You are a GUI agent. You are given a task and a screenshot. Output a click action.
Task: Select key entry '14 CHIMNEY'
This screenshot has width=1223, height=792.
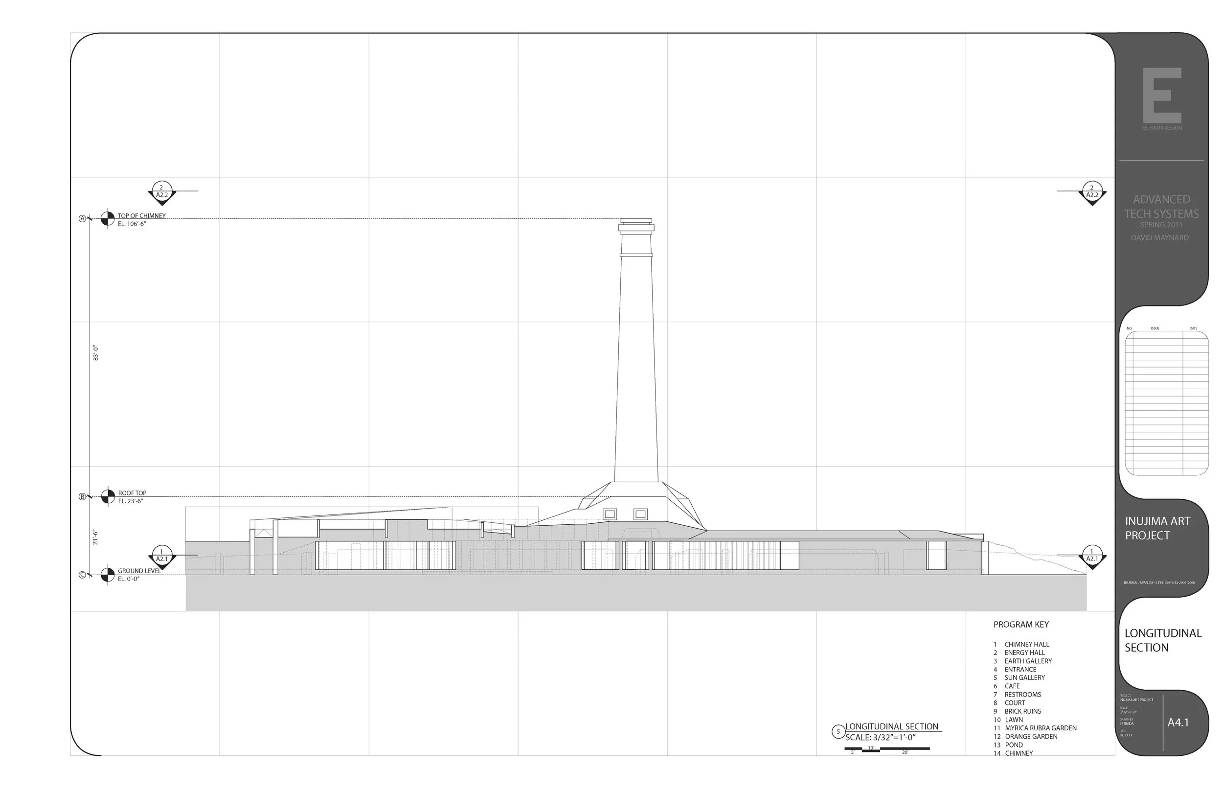point(1013,753)
